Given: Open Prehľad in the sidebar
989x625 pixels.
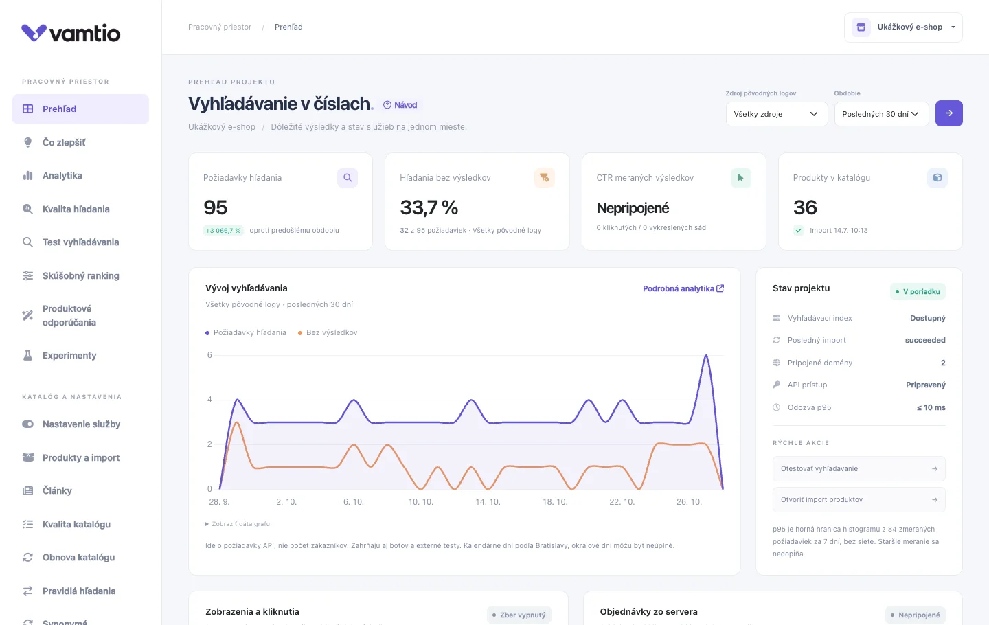Looking at the screenshot, I should pos(80,109).
